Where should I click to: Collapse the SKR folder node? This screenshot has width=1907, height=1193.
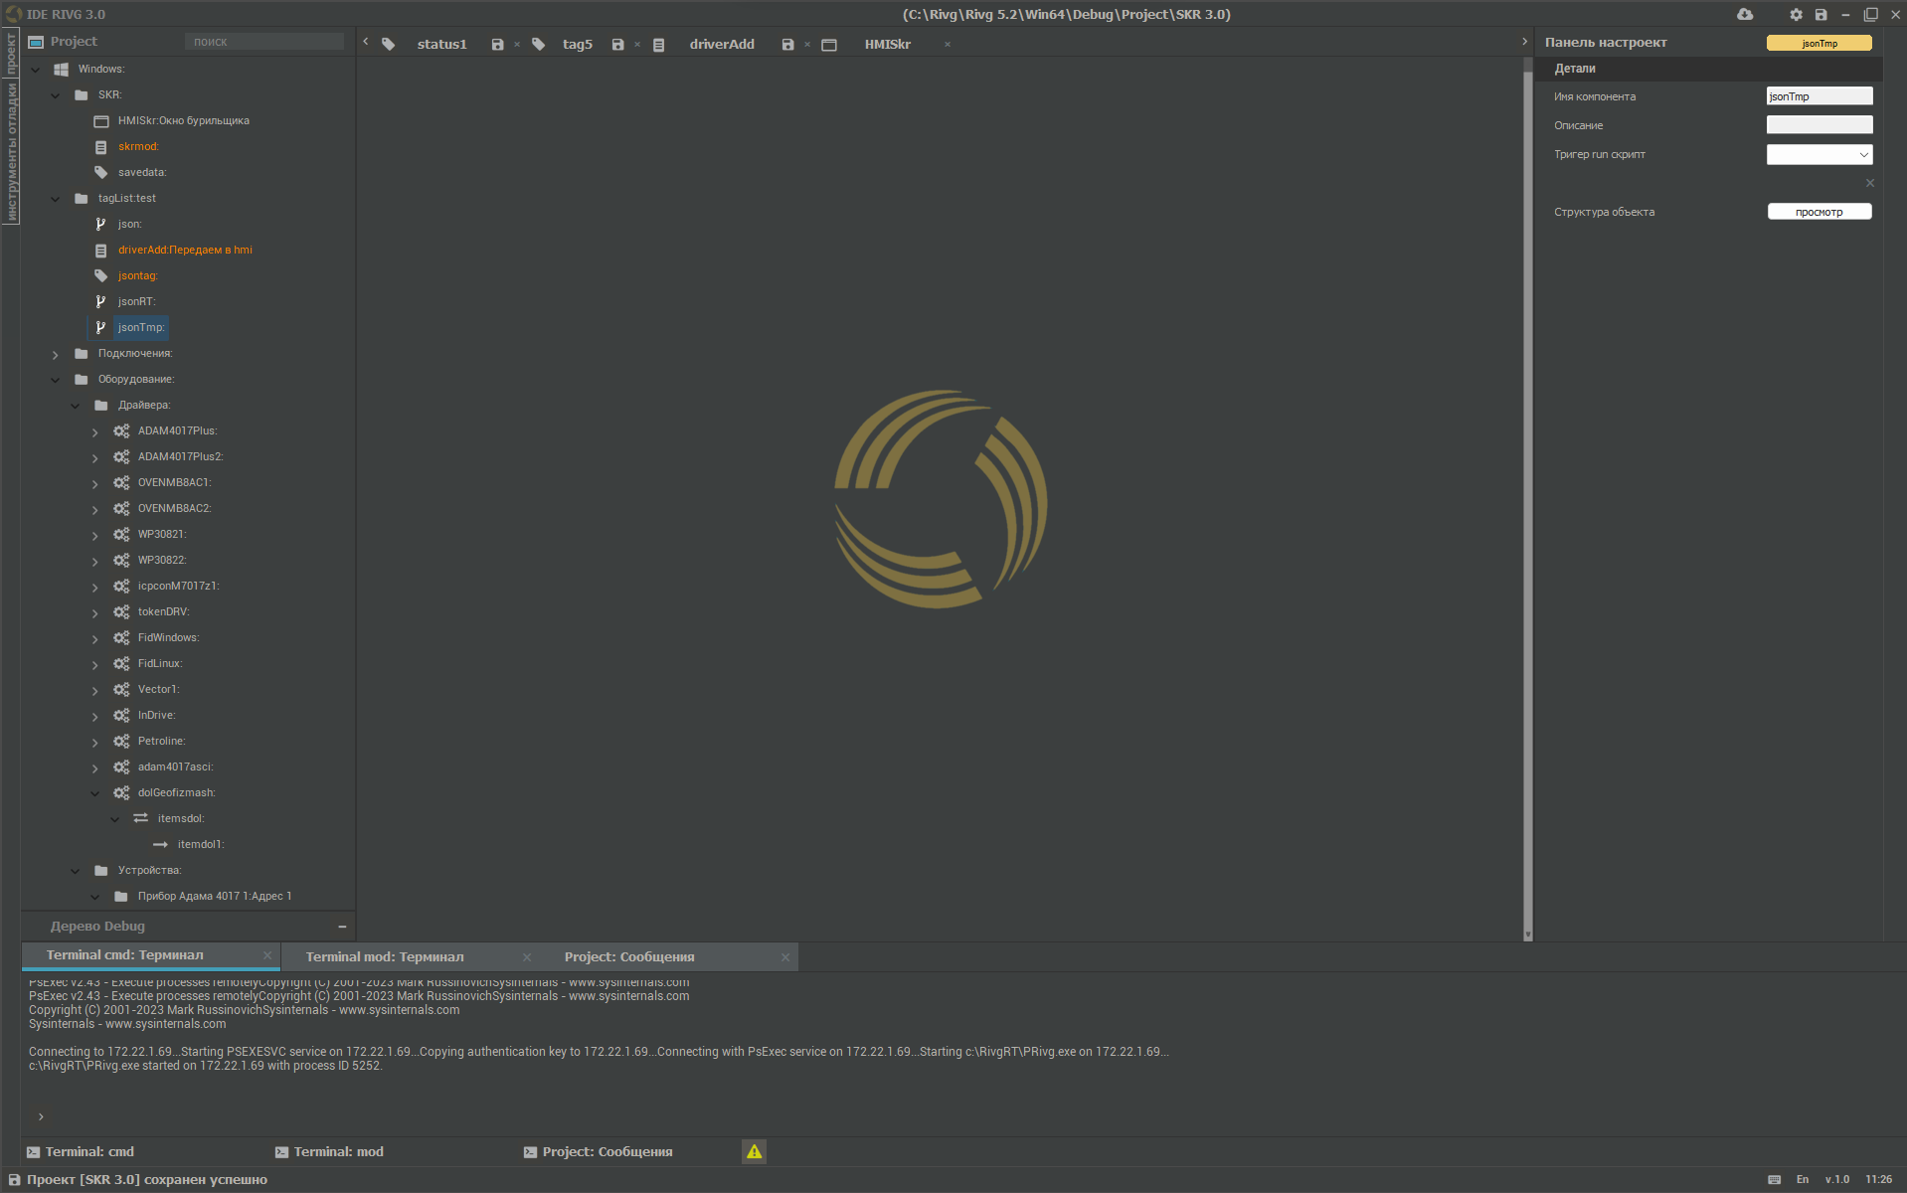point(56,95)
